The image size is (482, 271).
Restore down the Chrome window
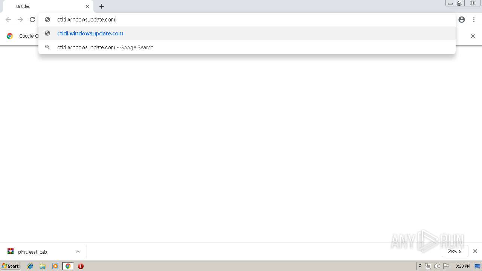(x=460, y=3)
